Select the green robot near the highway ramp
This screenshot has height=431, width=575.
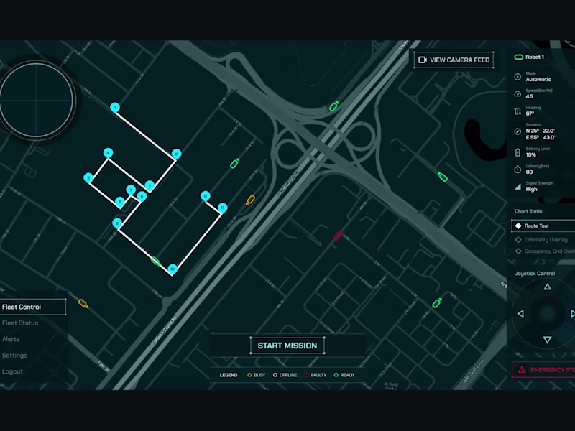(x=333, y=106)
